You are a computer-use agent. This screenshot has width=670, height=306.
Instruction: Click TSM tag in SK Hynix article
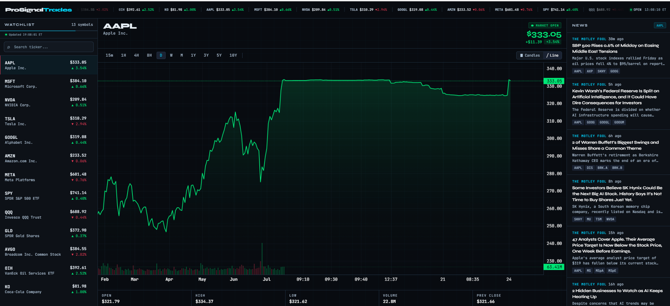click(x=598, y=219)
